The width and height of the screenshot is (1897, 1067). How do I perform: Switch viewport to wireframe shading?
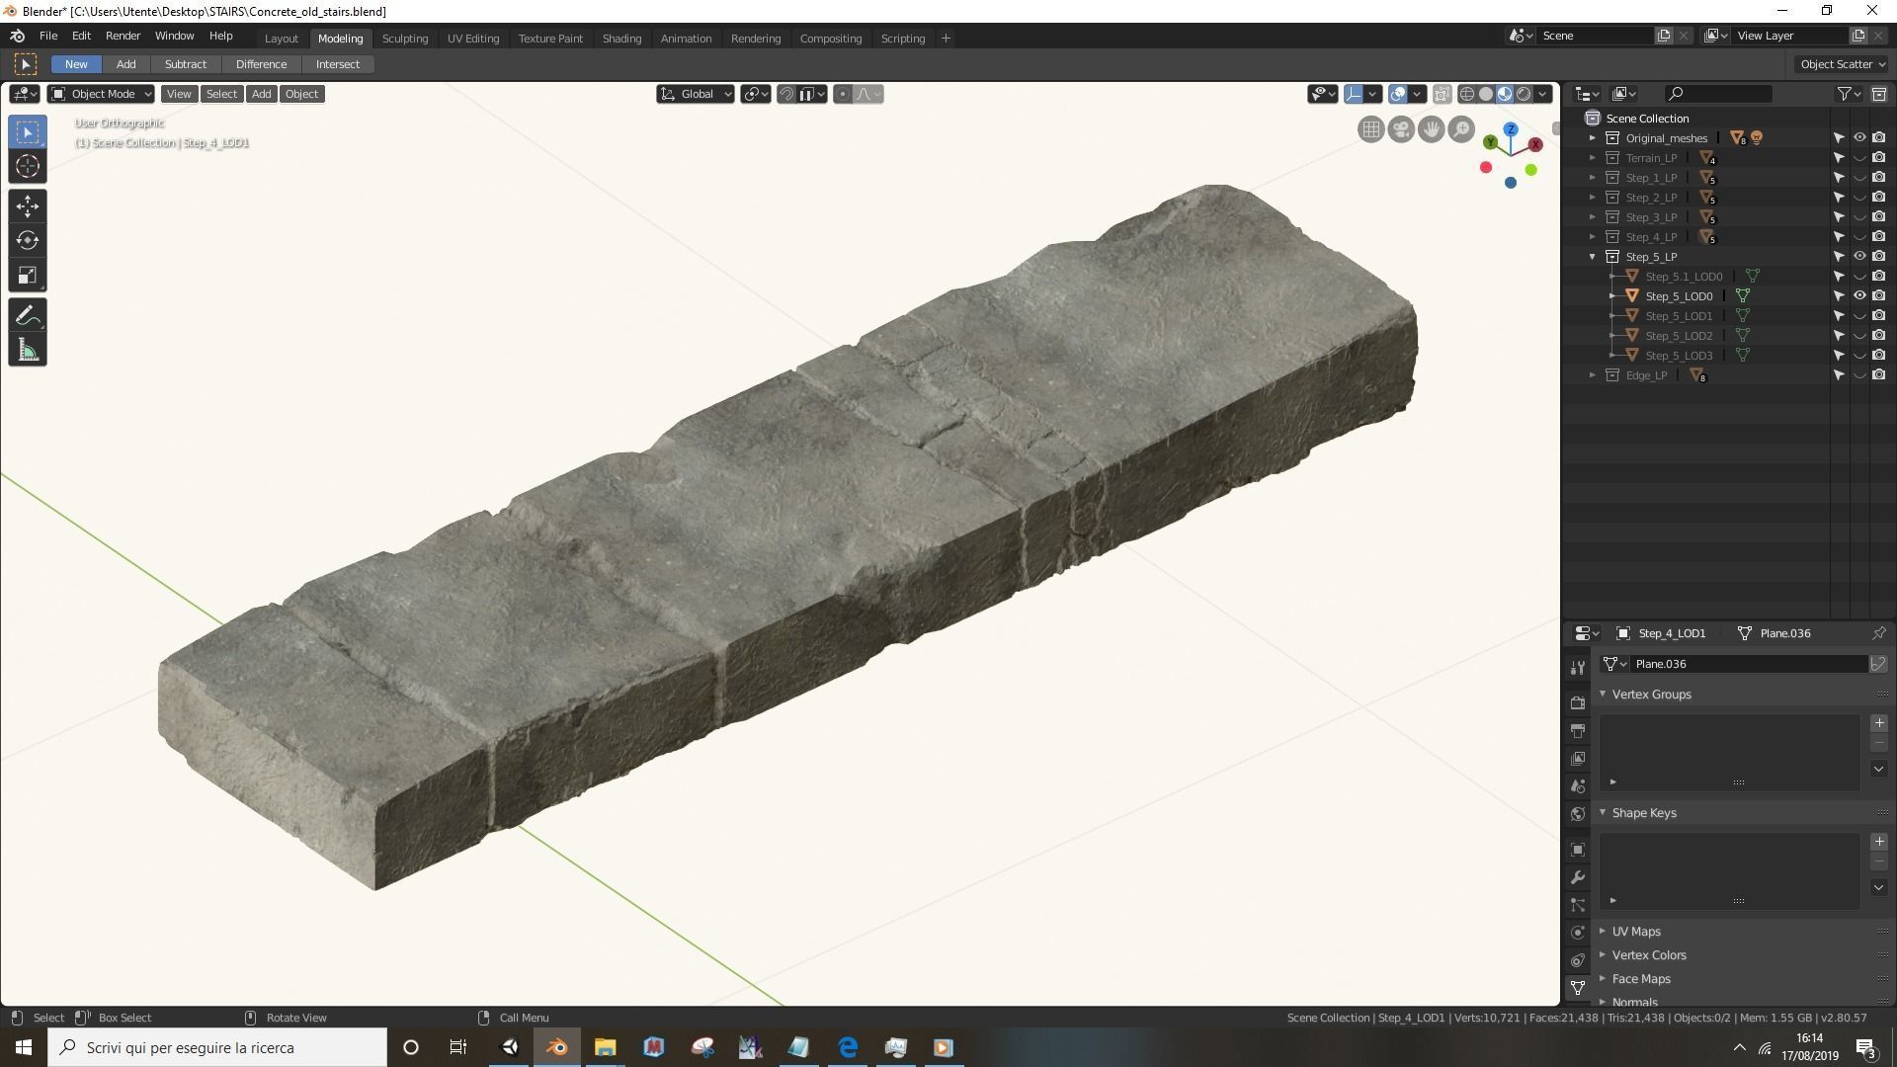[x=1467, y=94]
